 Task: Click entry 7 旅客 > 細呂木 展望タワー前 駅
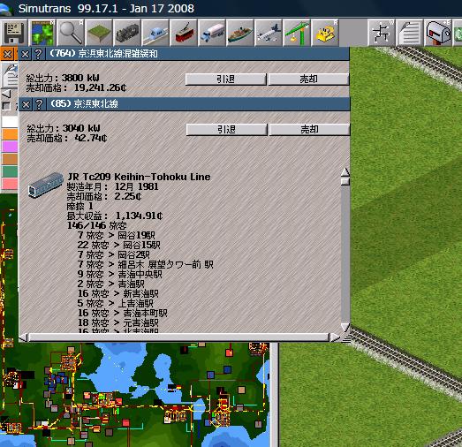click(x=146, y=264)
